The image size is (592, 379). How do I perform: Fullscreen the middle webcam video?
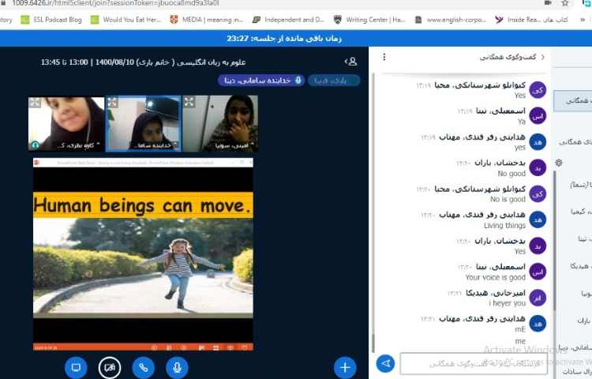pos(112,102)
